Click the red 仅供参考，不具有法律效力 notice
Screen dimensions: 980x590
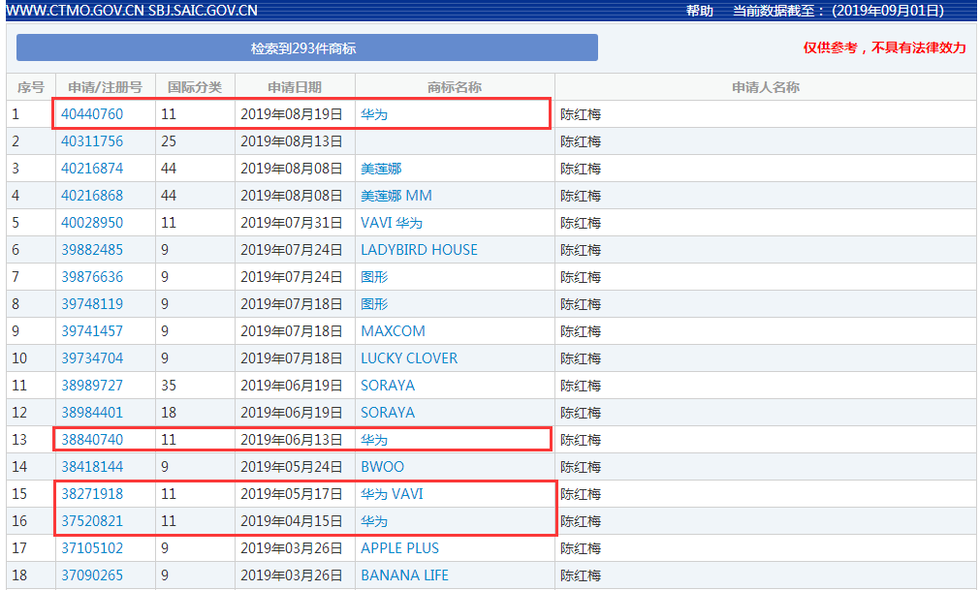pyautogui.click(x=884, y=48)
